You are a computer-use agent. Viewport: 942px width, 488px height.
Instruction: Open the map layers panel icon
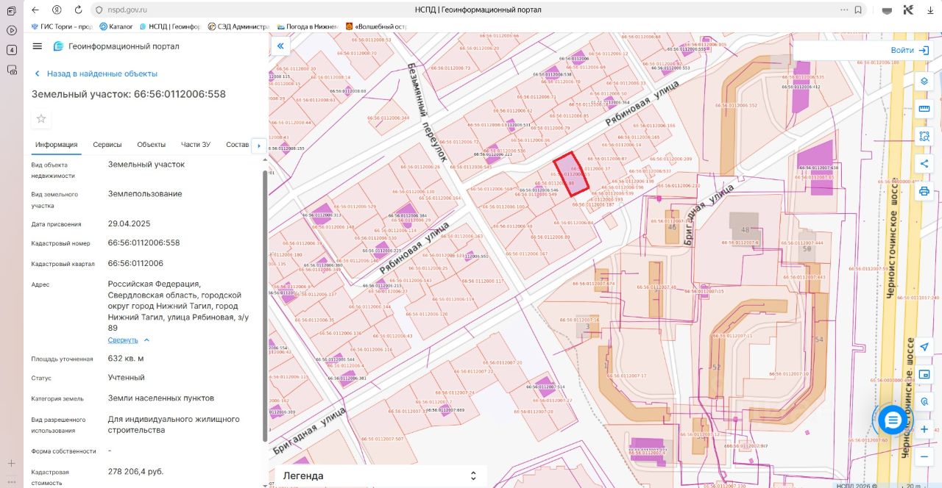pyautogui.click(x=924, y=81)
